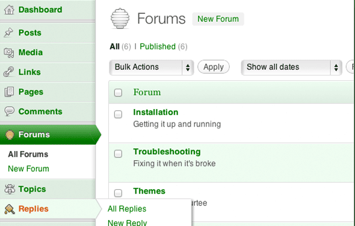Choose New Reply in flyout menu
Image resolution: width=355 pixels, height=226 pixels.
(127, 222)
